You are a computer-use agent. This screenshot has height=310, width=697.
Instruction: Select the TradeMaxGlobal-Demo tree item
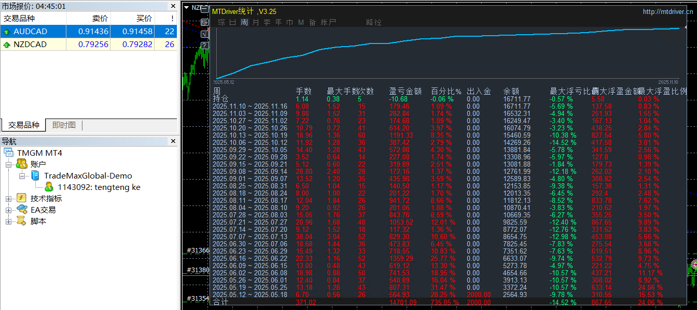(88, 175)
